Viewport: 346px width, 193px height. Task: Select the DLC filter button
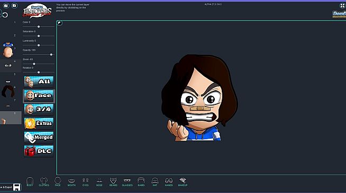click(x=39, y=151)
